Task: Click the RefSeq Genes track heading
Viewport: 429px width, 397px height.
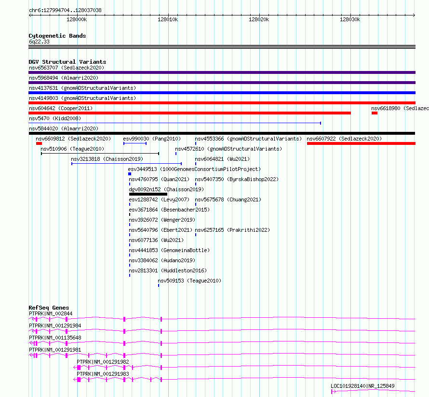Action: click(49, 308)
